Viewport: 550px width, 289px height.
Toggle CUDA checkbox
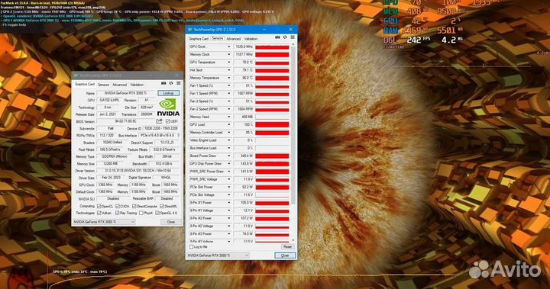[x=118, y=207]
